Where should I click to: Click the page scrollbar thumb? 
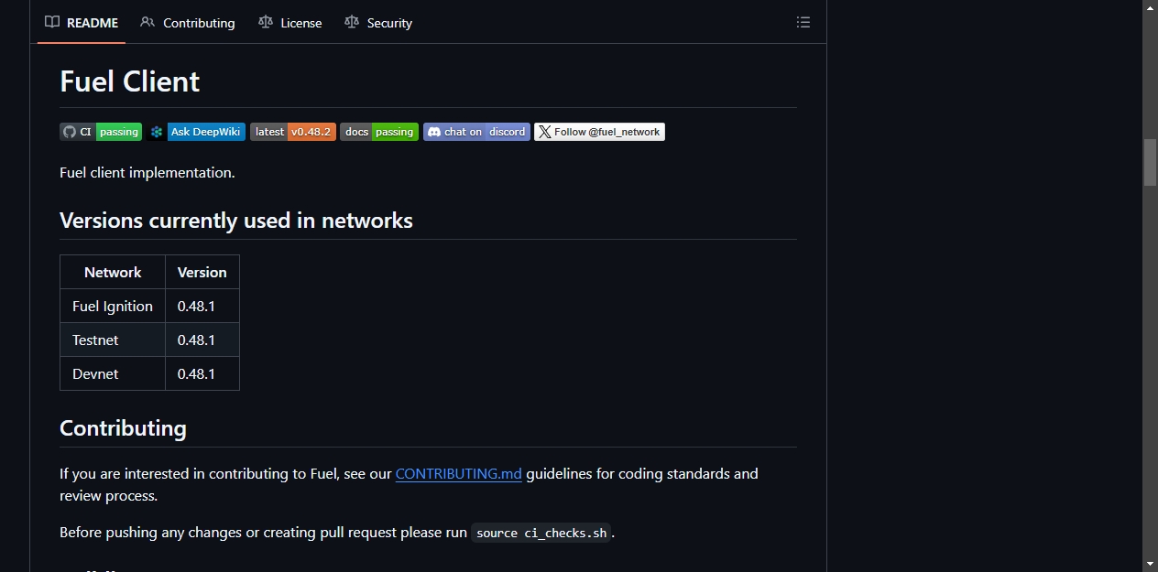pos(1150,163)
